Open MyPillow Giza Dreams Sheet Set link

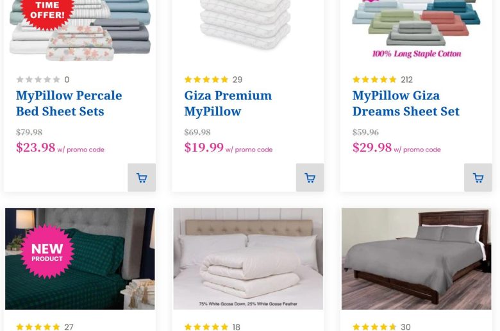click(406, 103)
